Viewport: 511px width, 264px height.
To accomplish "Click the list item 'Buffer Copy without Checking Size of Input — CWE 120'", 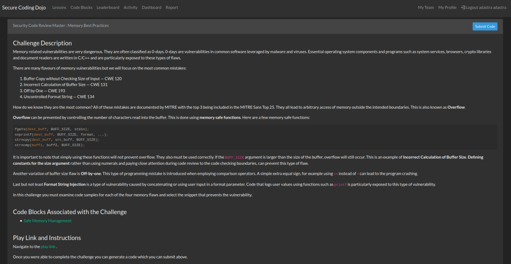I will 73,79.
